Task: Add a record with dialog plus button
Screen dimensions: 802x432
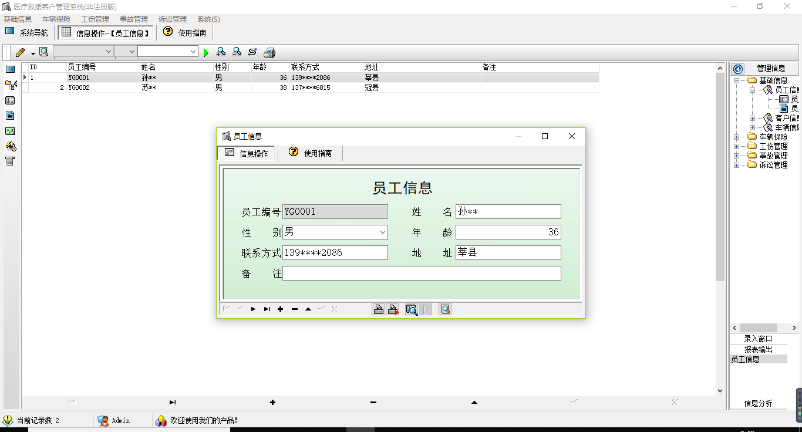Action: pyautogui.click(x=281, y=309)
